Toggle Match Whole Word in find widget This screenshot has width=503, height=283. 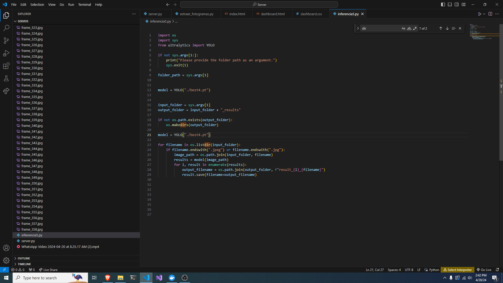point(409,28)
